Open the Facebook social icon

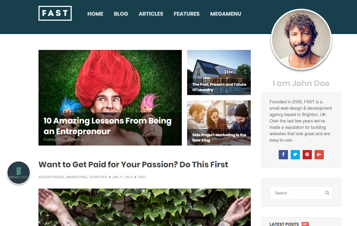click(283, 155)
